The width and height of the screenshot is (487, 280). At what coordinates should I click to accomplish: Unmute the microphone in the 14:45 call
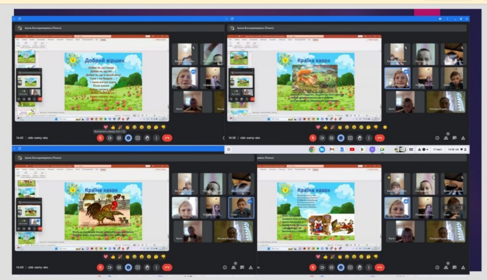pos(100,138)
